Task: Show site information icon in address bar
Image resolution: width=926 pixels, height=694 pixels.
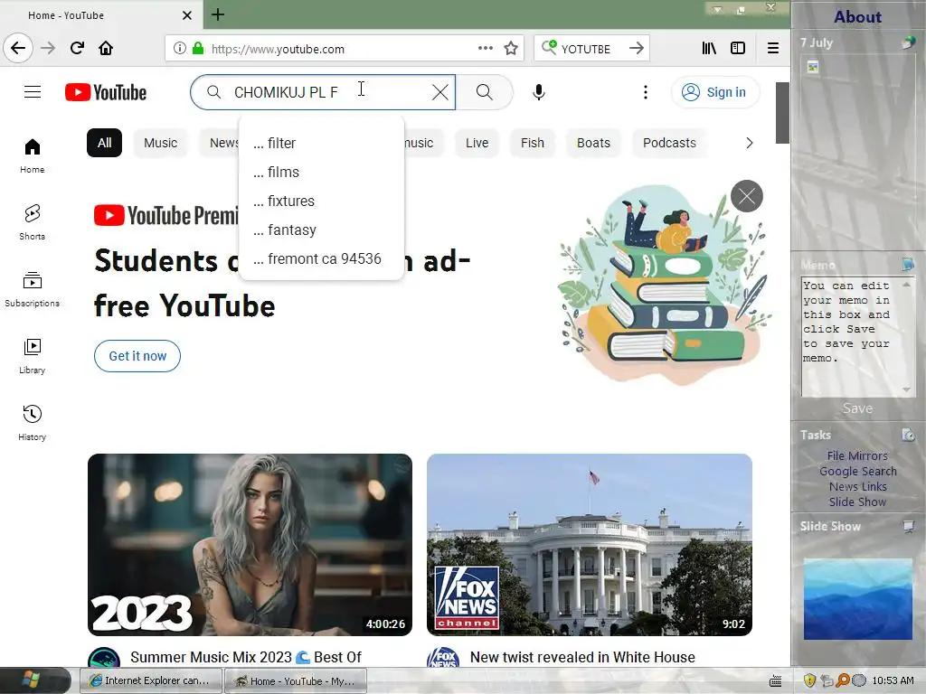Action: (x=180, y=49)
